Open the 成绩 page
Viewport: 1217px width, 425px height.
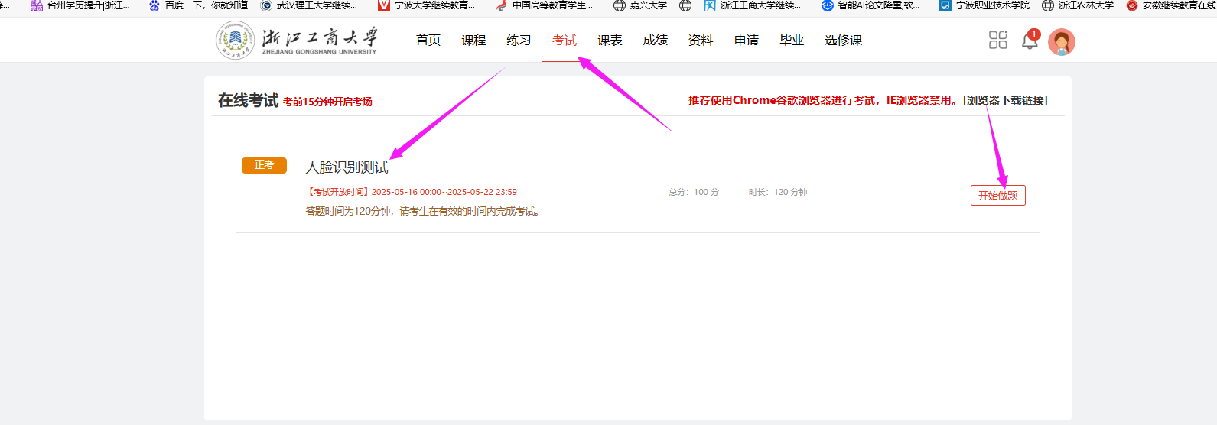tap(655, 41)
